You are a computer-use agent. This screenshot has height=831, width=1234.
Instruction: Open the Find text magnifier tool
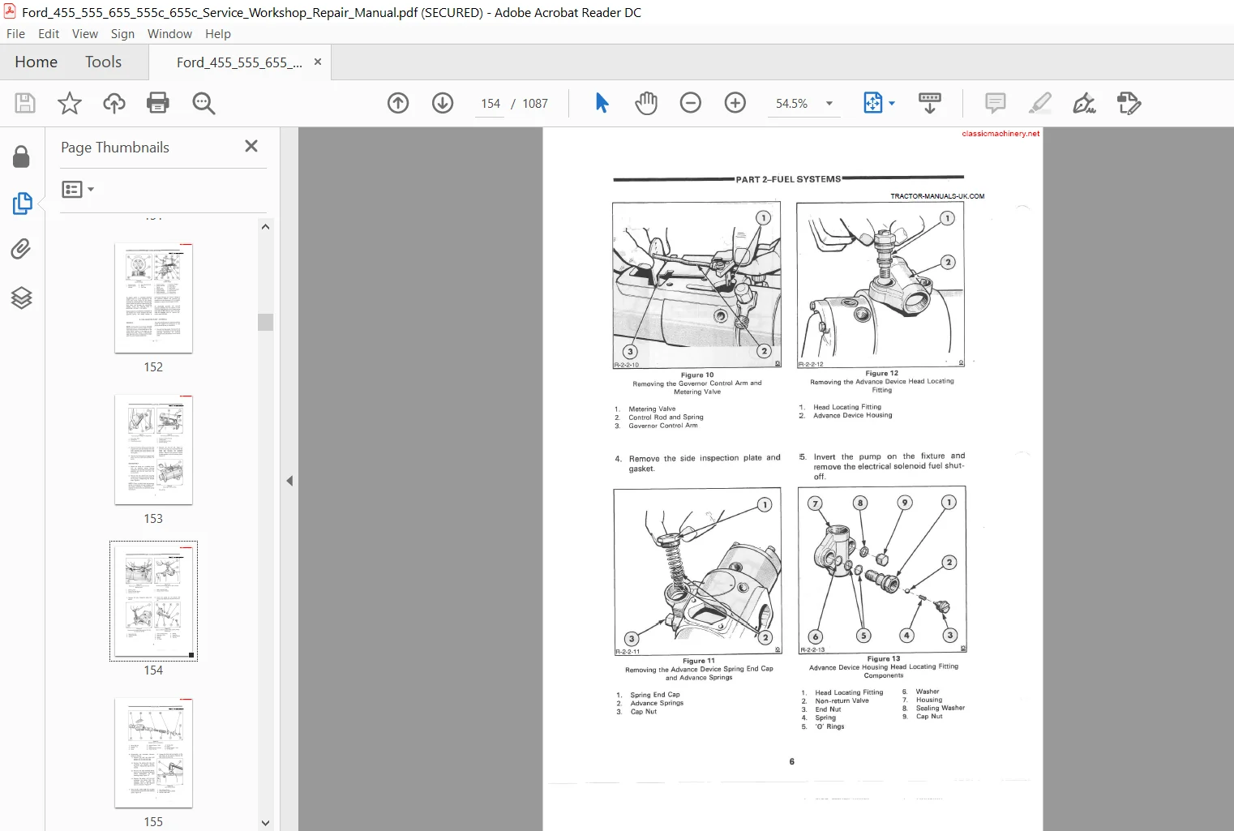pos(204,103)
